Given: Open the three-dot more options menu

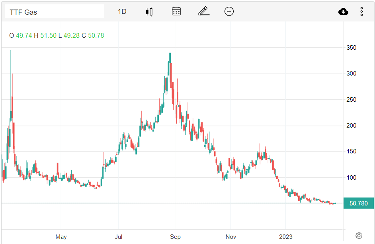Looking at the screenshot, I should point(361,12).
